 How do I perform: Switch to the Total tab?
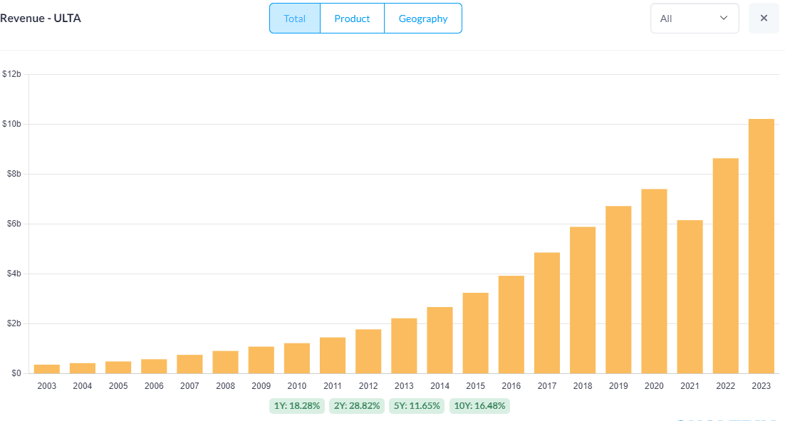[x=295, y=19]
